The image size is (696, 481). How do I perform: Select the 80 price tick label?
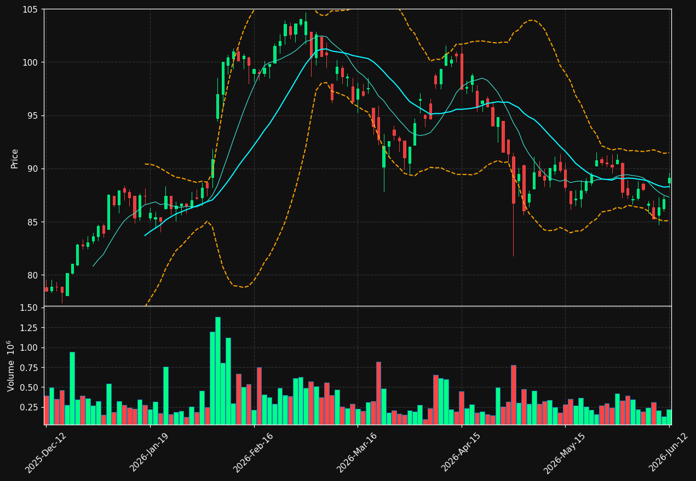coord(32,275)
